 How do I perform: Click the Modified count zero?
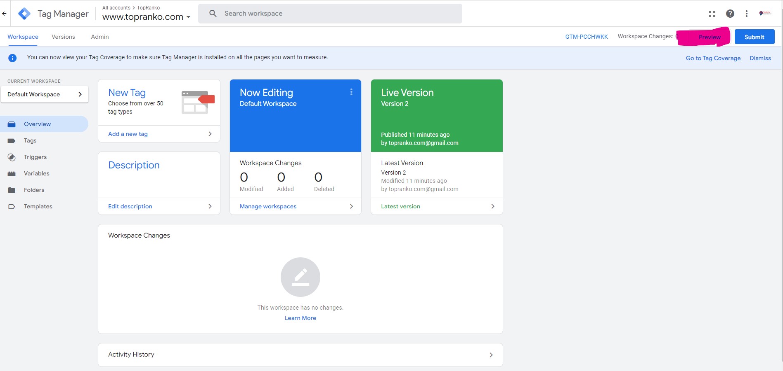coord(244,177)
